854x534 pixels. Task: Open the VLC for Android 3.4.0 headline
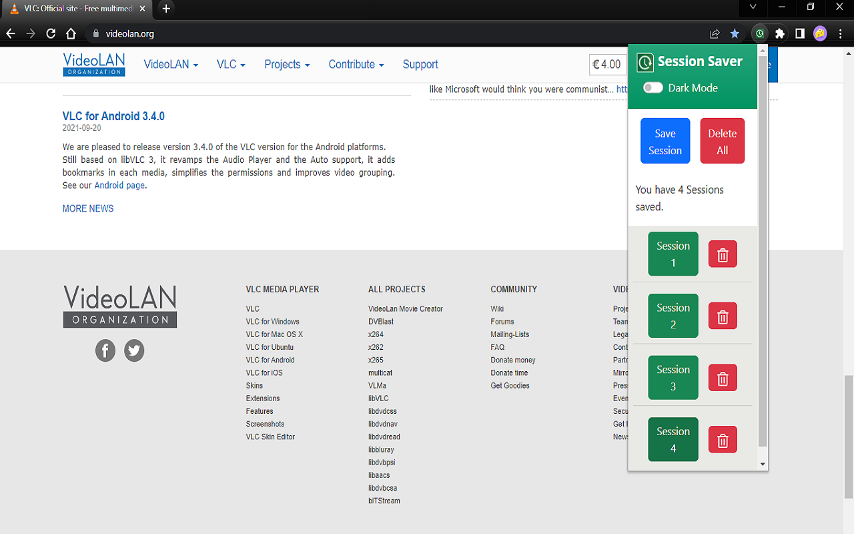tap(113, 116)
